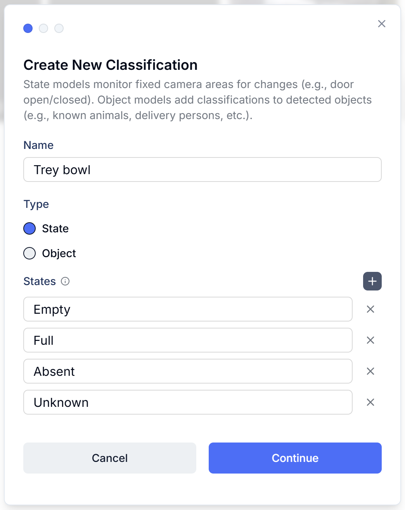The width and height of the screenshot is (405, 510).
Task: Remove the Full state
Action: [370, 340]
